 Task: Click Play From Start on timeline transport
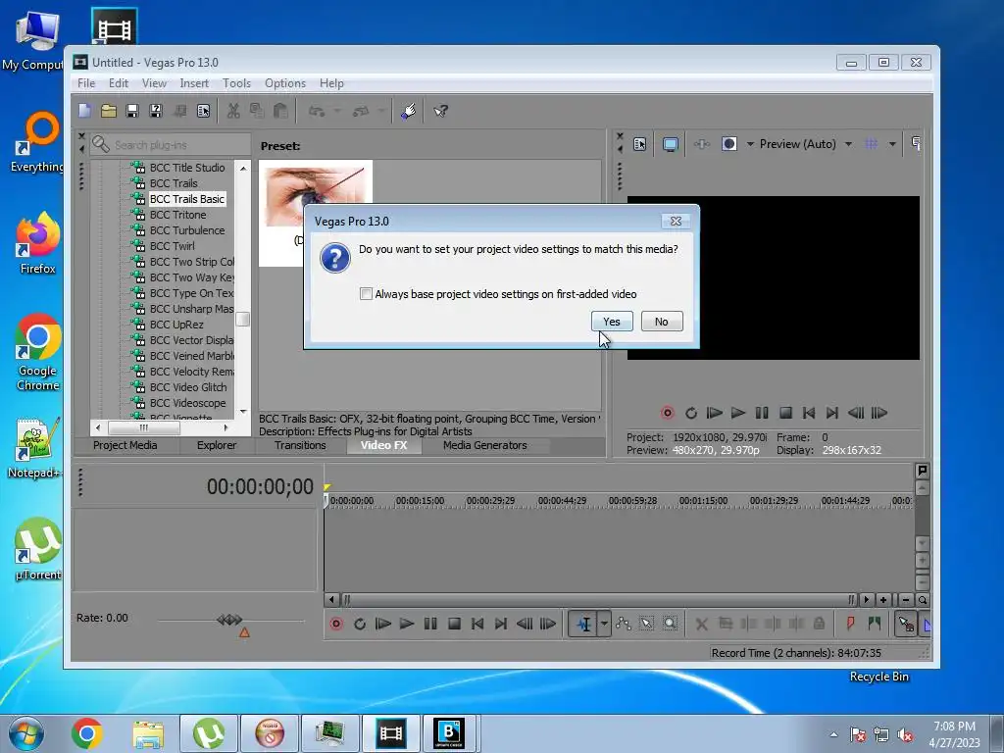click(383, 624)
